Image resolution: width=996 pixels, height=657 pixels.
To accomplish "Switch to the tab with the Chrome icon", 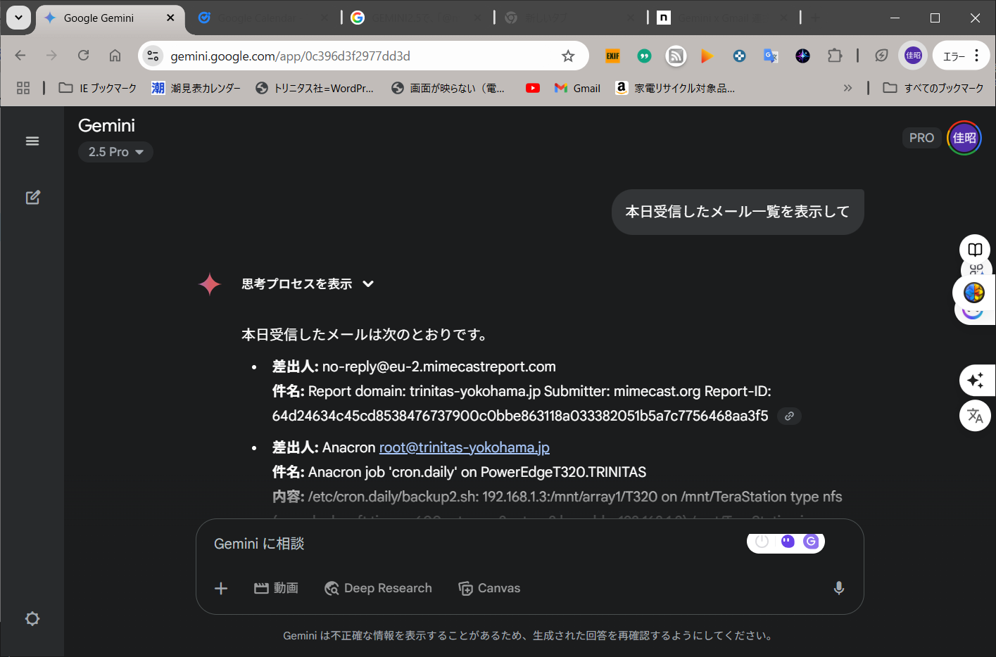I will coord(570,18).
